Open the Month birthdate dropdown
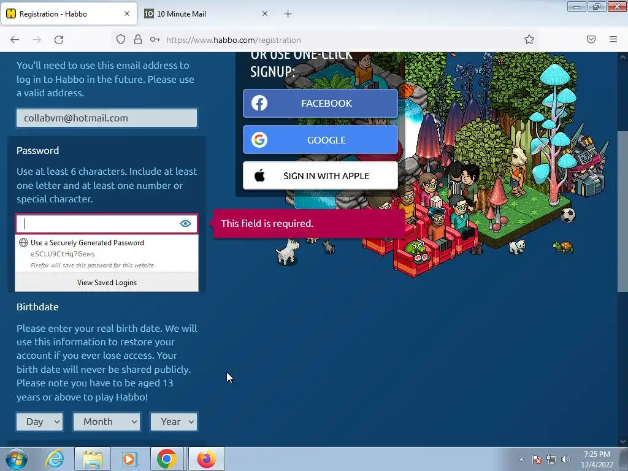The width and height of the screenshot is (628, 471). (107, 422)
